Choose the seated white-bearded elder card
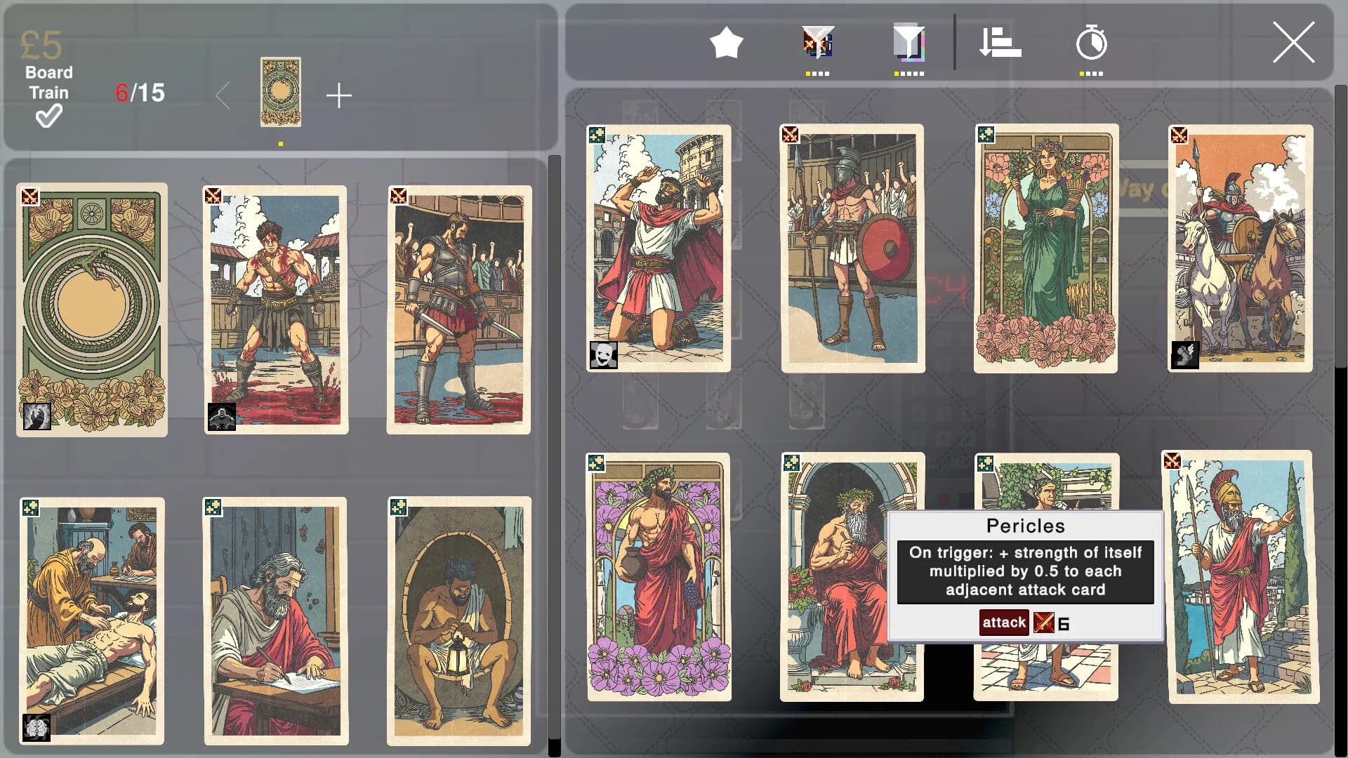Viewport: 1348px width, 758px height. coord(842,577)
